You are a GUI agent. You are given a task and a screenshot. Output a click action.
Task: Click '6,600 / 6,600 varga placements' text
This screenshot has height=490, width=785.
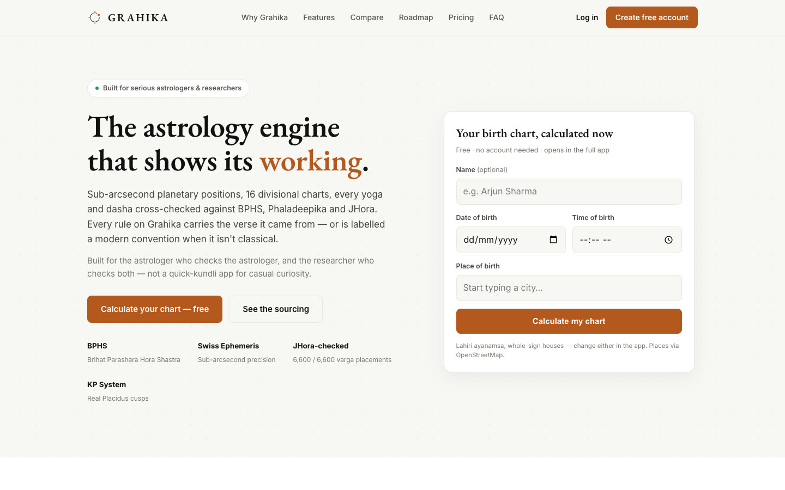click(342, 360)
